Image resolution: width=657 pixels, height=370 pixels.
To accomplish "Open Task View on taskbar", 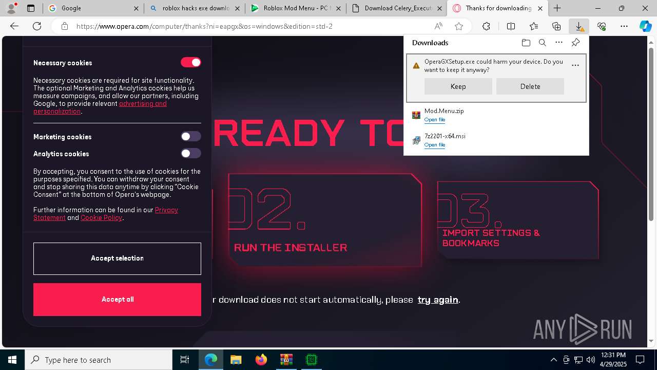I will pos(185,360).
